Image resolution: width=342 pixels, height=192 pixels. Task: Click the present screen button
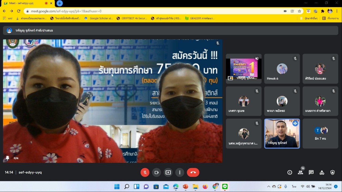pyautogui.click(x=168, y=173)
